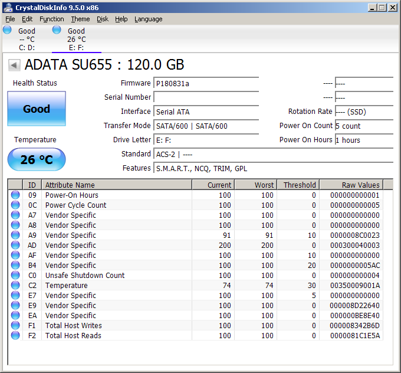Click status orb of row A9

(15, 235)
